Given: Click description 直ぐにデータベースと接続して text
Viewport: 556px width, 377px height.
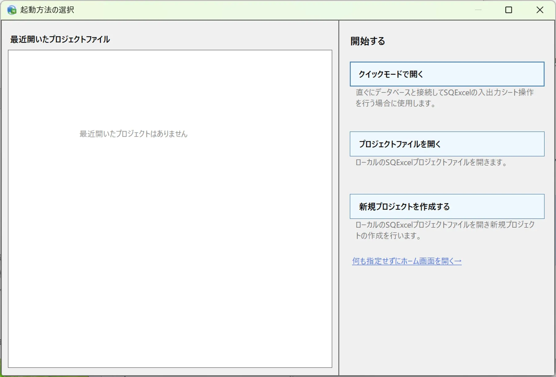Looking at the screenshot, I should pos(444,98).
